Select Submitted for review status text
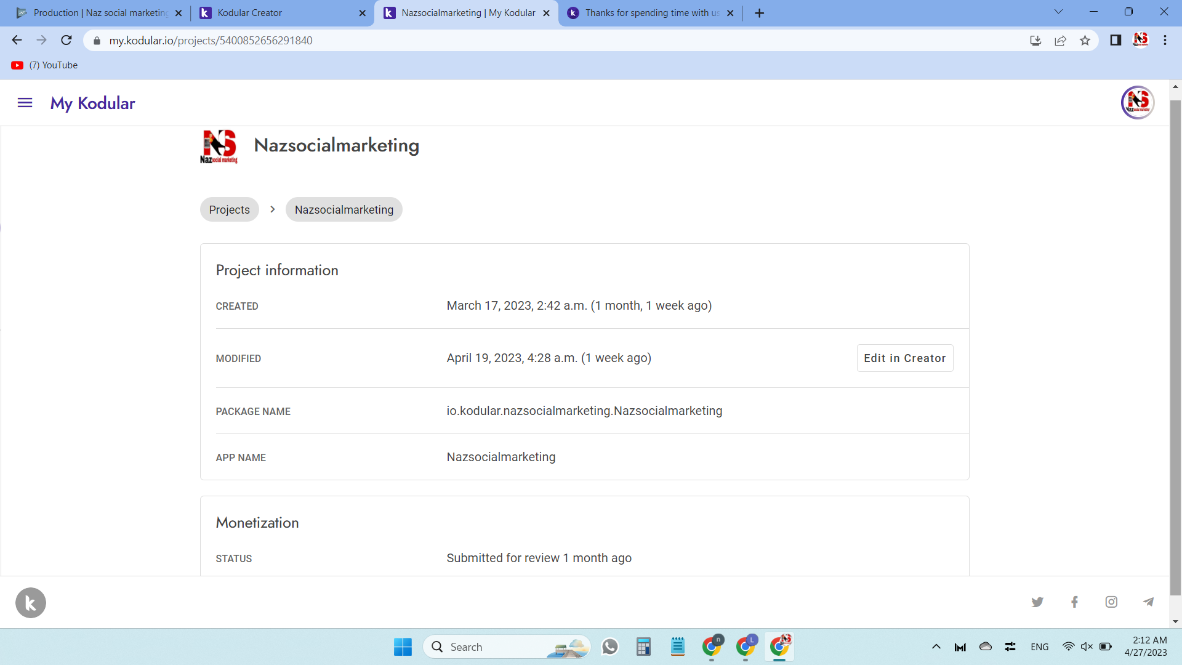1182x665 pixels. (539, 558)
